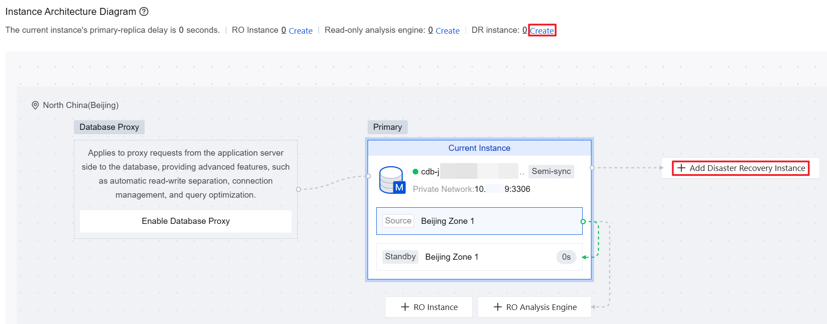Click plus icon for Disaster Recovery Instance
Image resolution: width=827 pixels, height=324 pixels.
pyautogui.click(x=681, y=168)
